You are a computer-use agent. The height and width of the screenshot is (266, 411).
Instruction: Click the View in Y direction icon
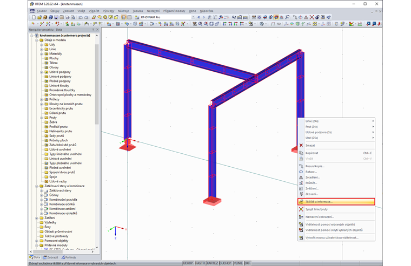click(x=230, y=24)
